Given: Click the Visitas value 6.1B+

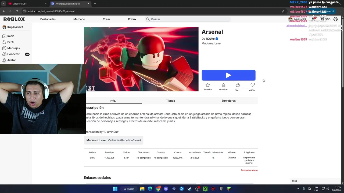Looking at the screenshot, I should (126, 158).
